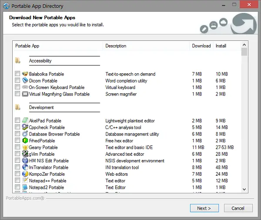Click the Accessibility category folder icon
Screen dimensions: 261x220
coord(17,61)
